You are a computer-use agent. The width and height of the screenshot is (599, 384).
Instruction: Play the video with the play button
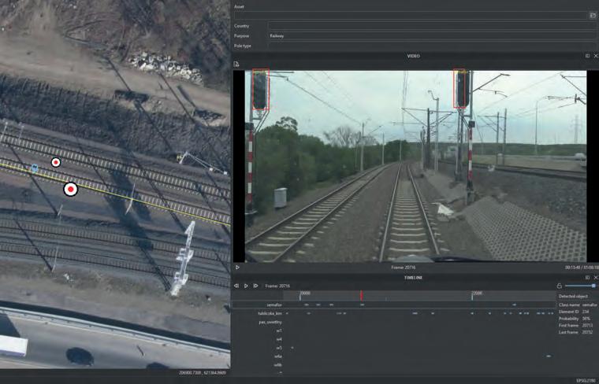click(237, 268)
